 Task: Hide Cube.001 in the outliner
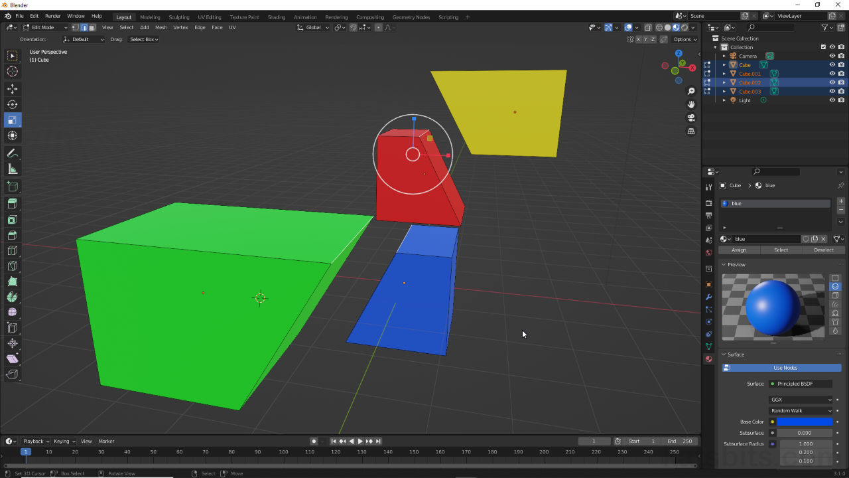click(x=831, y=73)
